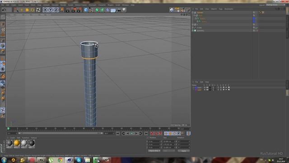This screenshot has width=289, height=163.
Task: Click the Render View clapperboard icon
Action: (68, 10)
